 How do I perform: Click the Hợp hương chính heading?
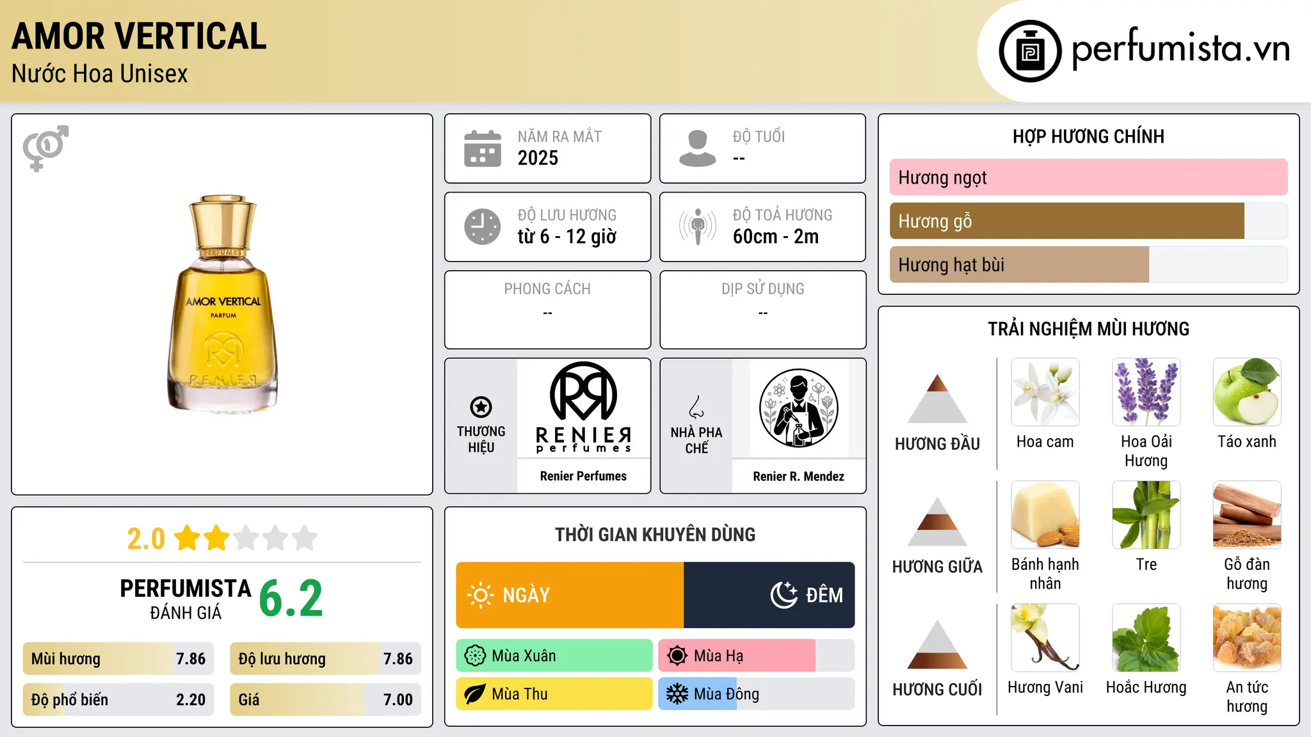coord(1088,136)
